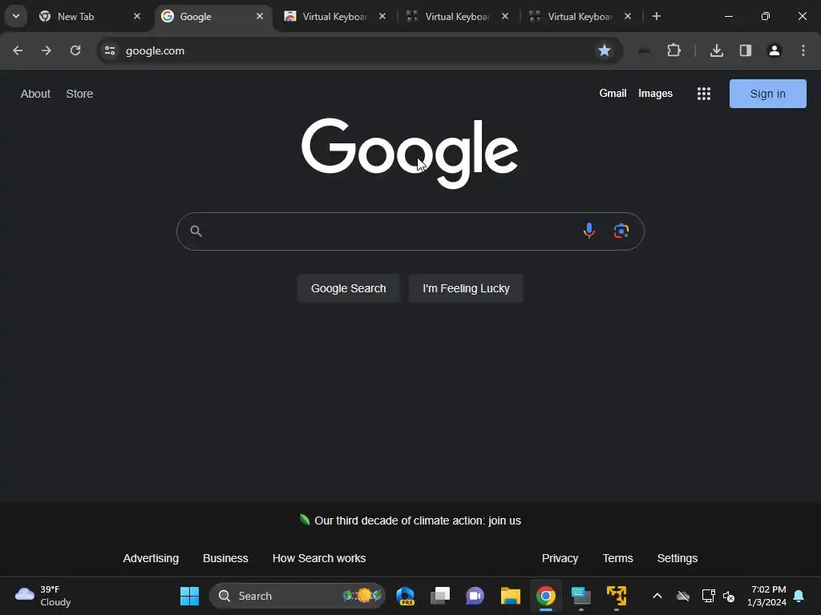Click the OneDrive cloud tray icon
The image size is (821, 615).
coord(683,596)
